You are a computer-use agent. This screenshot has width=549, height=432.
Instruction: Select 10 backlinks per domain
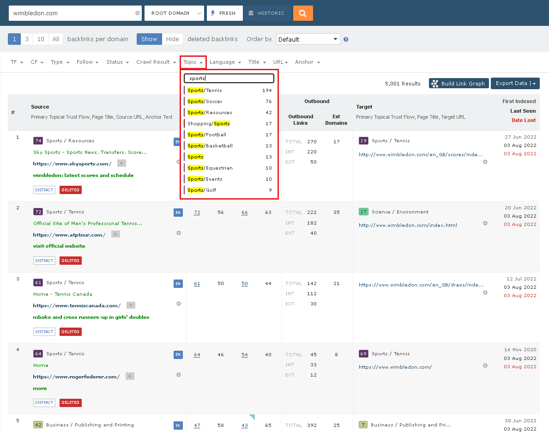[40, 39]
